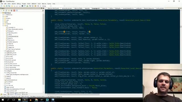Open the Search menu
This screenshot has height=102, width=182.
(14, 4)
